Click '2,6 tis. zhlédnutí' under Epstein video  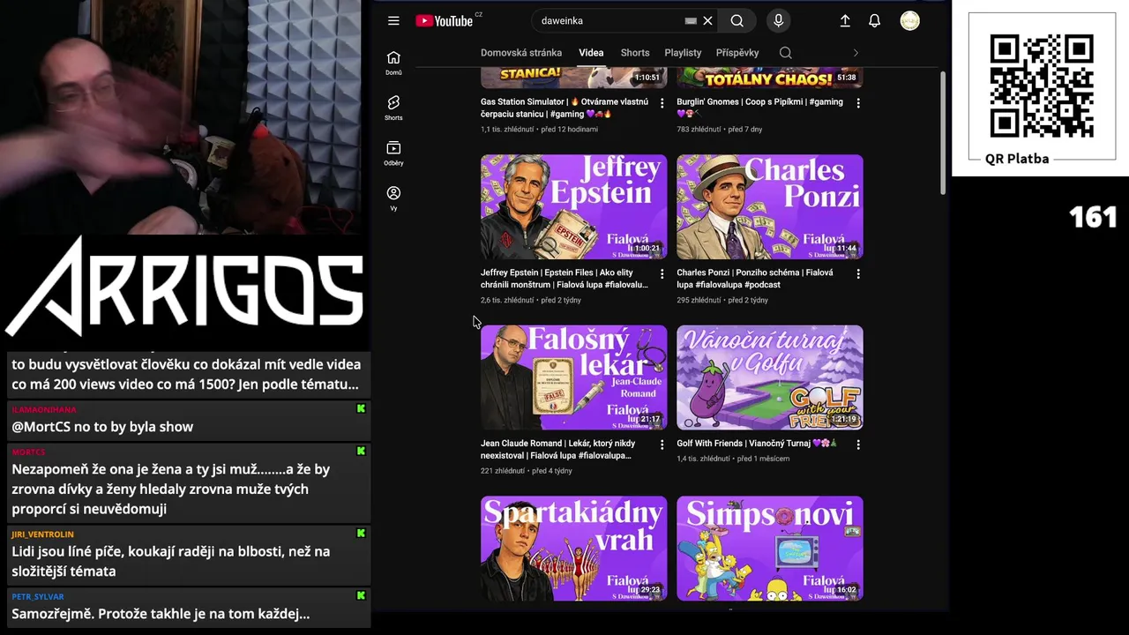pos(507,300)
